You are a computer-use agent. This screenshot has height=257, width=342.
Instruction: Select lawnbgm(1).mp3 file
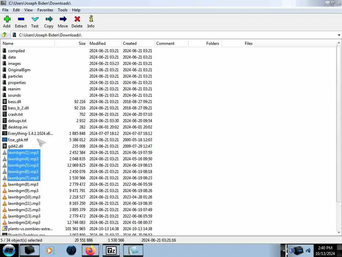point(23,152)
